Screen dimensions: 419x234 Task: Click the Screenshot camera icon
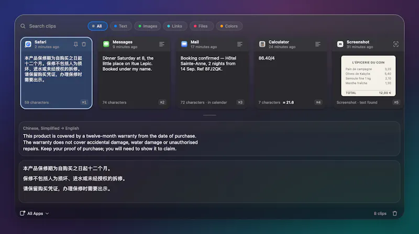340,44
